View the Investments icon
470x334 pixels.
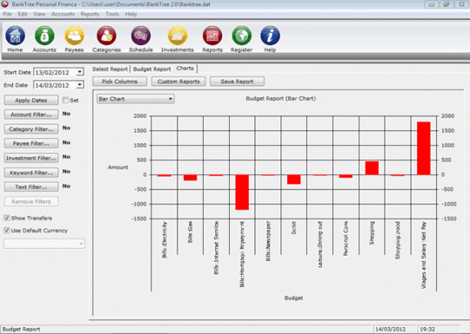click(x=178, y=36)
